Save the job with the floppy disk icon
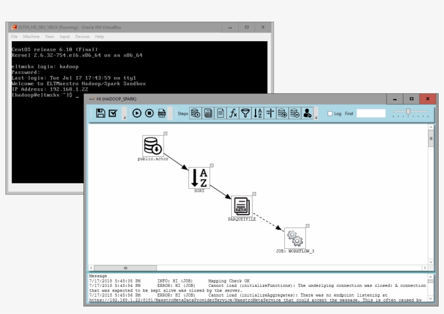The image size is (444, 314). pos(101,113)
